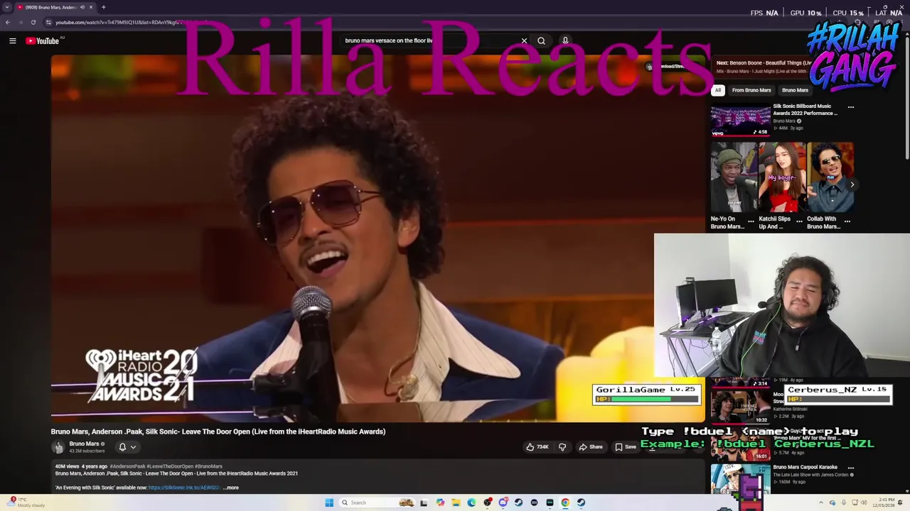The image size is (910, 511).
Task: Open Google Chrome from the taskbar
Action: 565,502
